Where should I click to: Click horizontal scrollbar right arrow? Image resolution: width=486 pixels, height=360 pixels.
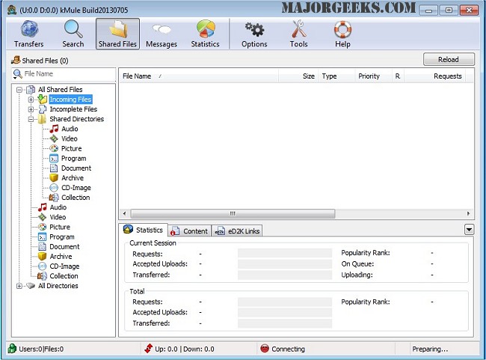point(468,213)
